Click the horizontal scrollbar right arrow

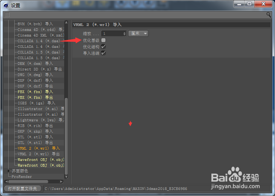click(x=61, y=181)
